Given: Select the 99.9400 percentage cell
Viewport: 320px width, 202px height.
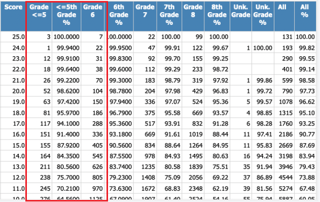Looking at the screenshot, I should [66, 48].
